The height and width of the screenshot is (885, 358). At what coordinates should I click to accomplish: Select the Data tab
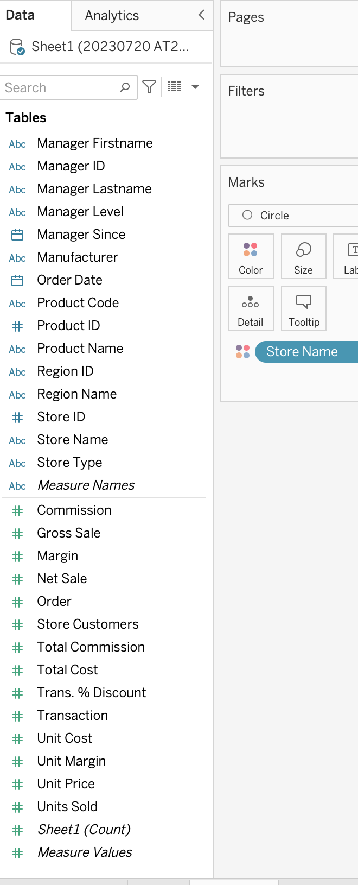20,16
